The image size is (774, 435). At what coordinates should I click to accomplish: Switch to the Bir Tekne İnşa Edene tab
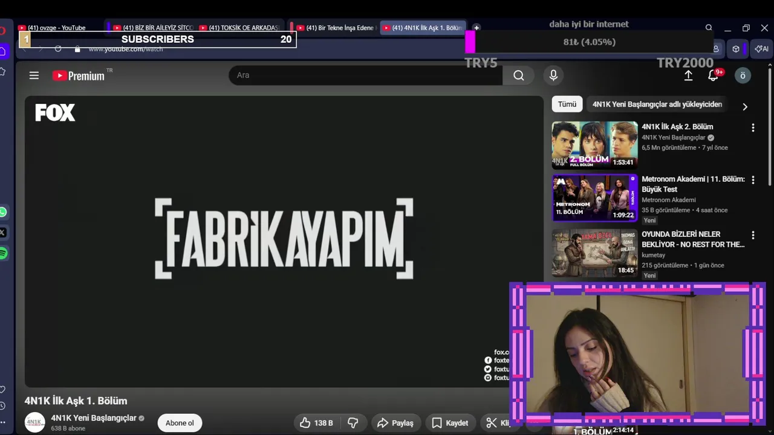[x=336, y=28]
